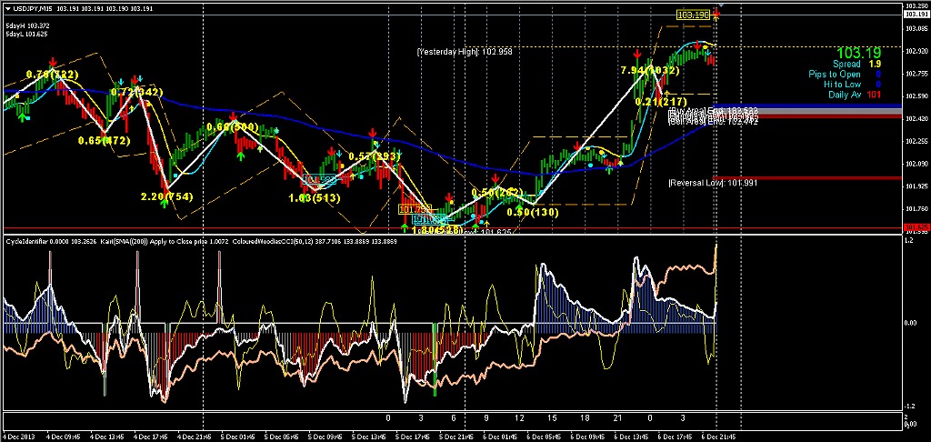Screen dimensions: 931x442
Task: Click the 6 Dec 21:45 time label
Action: (720, 437)
